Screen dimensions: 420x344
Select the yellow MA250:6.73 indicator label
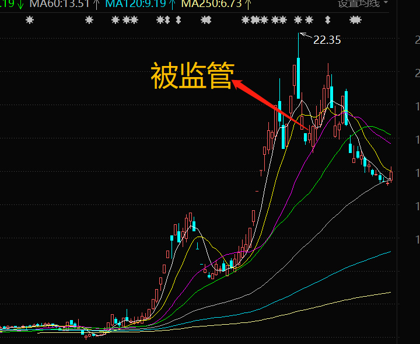click(x=212, y=4)
